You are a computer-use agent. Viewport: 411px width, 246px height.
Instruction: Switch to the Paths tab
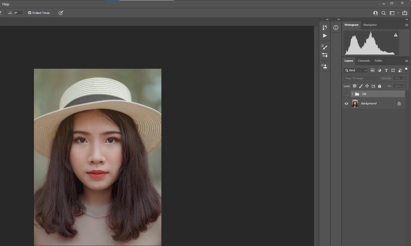pyautogui.click(x=378, y=61)
